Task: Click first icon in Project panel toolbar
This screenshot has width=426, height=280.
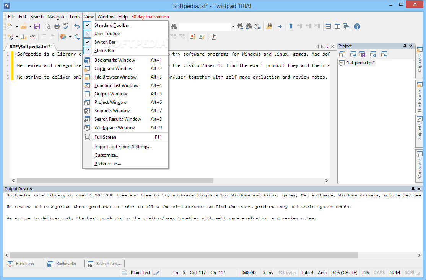Action: [342, 54]
